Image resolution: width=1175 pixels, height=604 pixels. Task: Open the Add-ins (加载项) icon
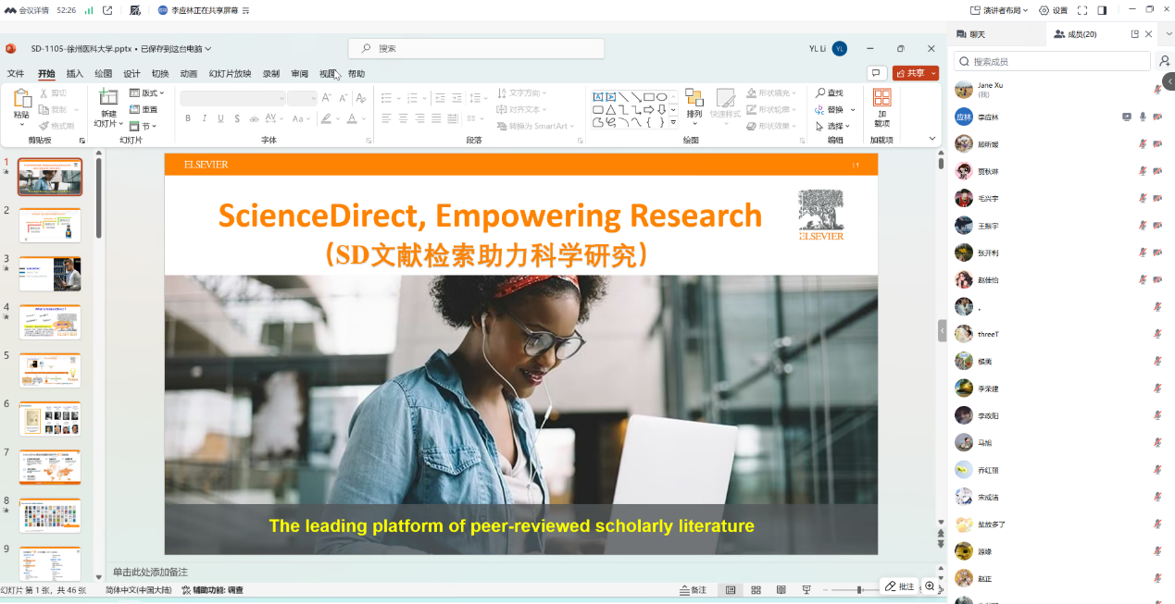pyautogui.click(x=881, y=98)
